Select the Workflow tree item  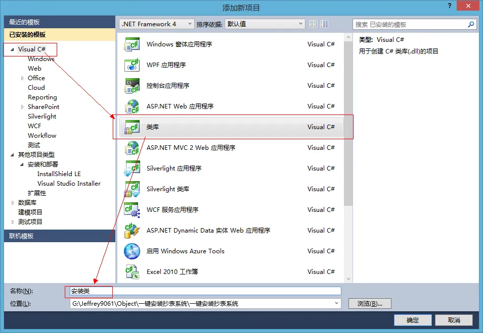(x=42, y=136)
